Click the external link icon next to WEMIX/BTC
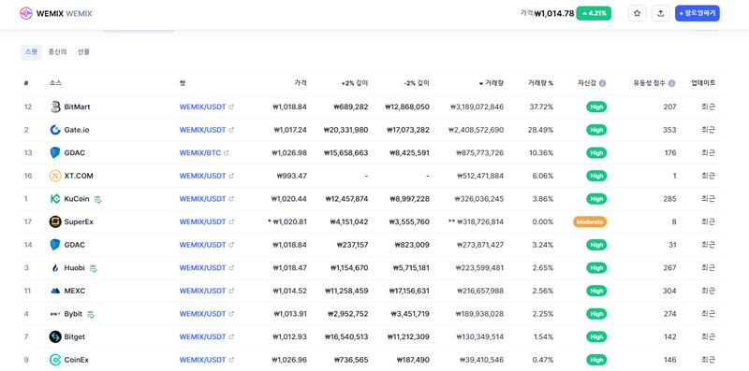 click(227, 153)
